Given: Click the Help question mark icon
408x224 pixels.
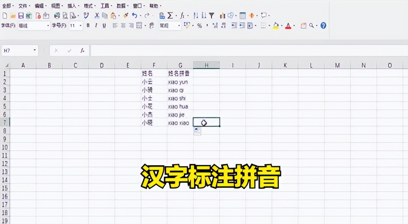Looking at the screenshot, I should (x=323, y=25).
